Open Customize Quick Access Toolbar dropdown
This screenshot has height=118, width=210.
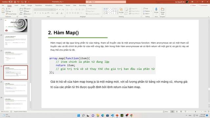29,2
